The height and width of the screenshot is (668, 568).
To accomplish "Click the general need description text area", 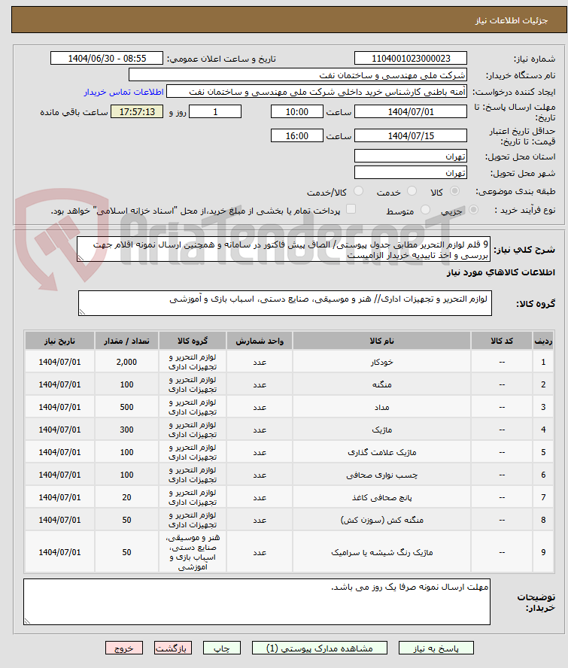I will click(x=284, y=249).
